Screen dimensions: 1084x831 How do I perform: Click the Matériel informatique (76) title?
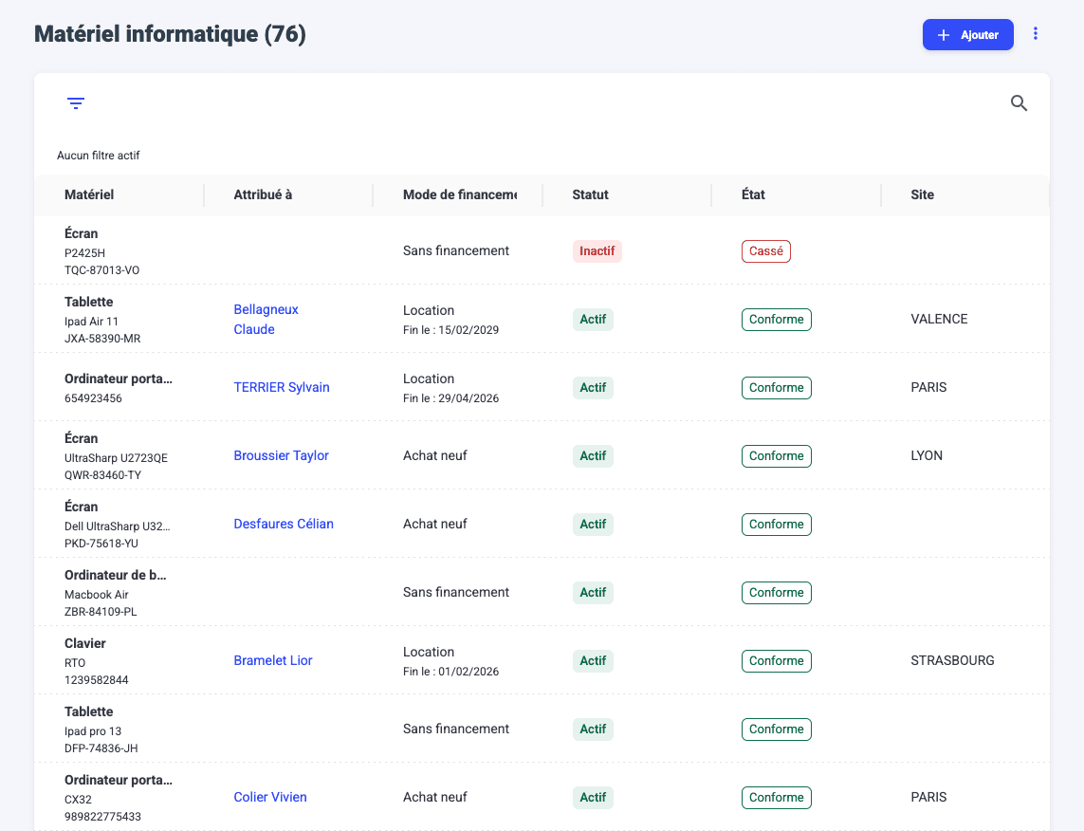point(170,34)
